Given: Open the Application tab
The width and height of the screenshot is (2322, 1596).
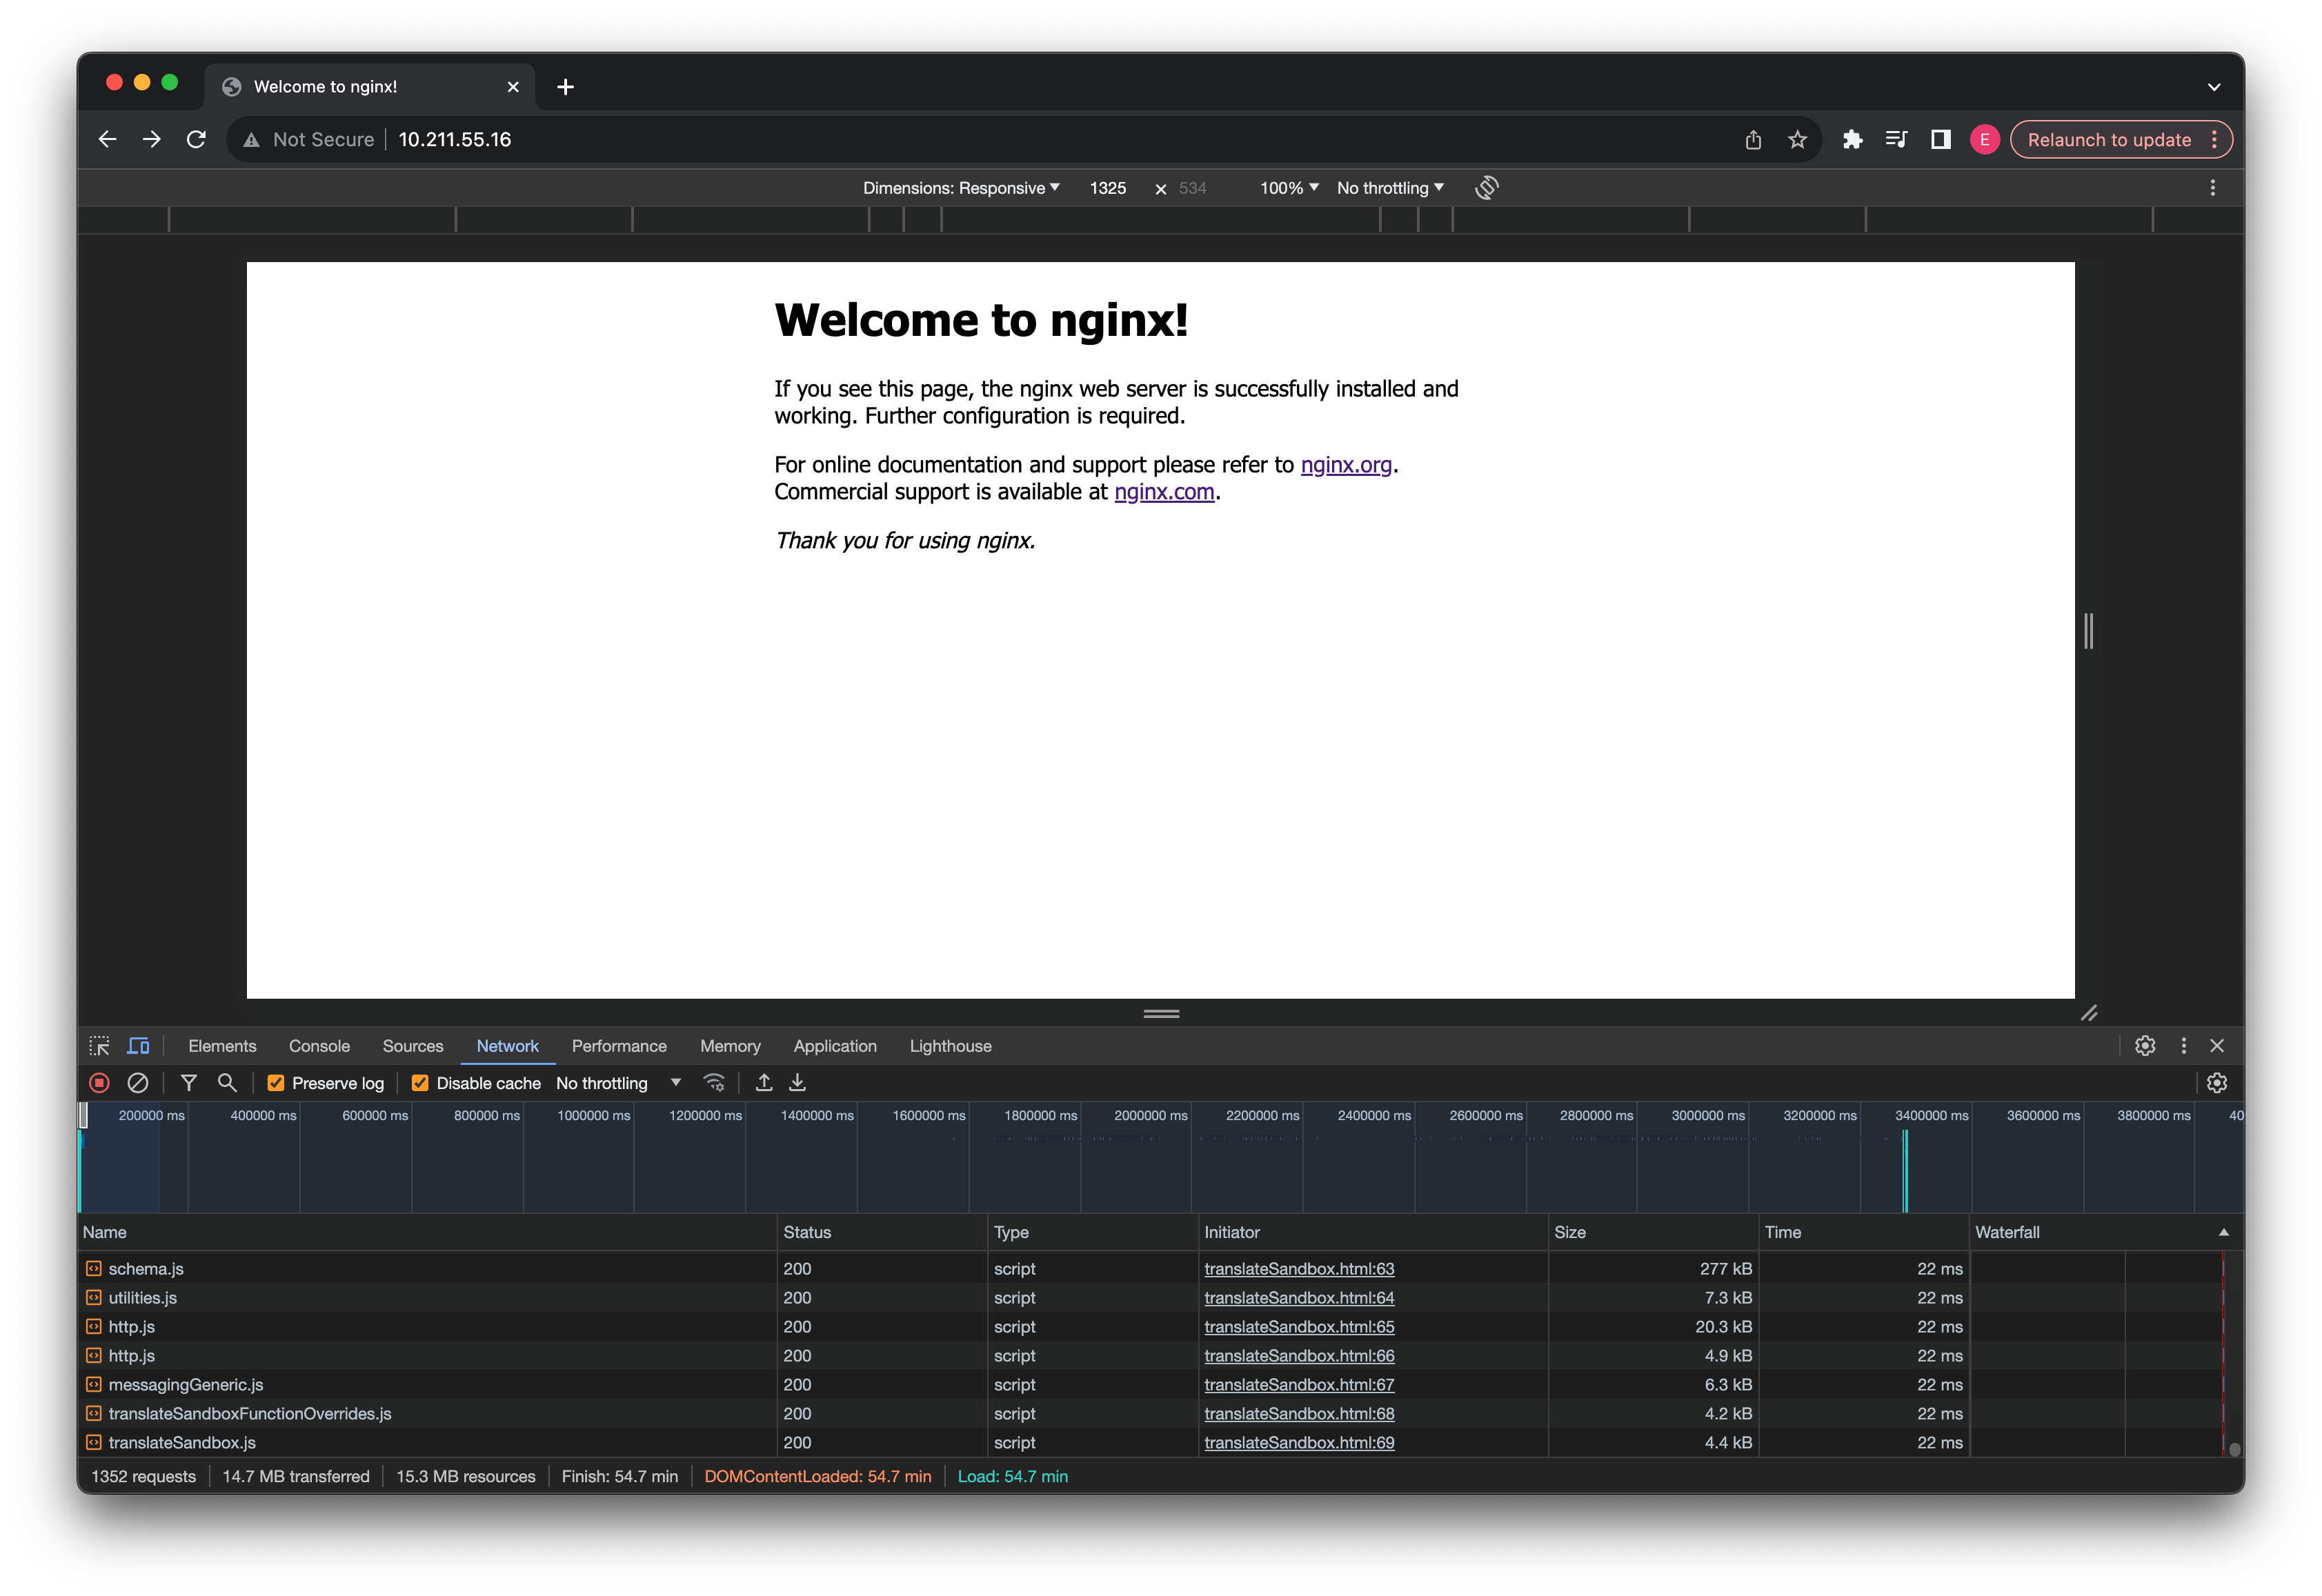Looking at the screenshot, I should point(835,1046).
